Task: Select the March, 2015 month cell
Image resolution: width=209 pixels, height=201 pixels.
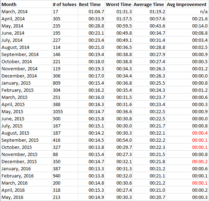Action: pyautogui.click(x=26, y=97)
